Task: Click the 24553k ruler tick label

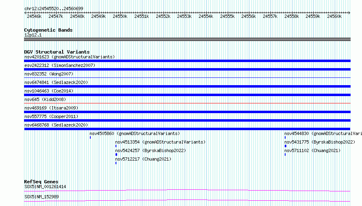Action: [x=184, y=16]
